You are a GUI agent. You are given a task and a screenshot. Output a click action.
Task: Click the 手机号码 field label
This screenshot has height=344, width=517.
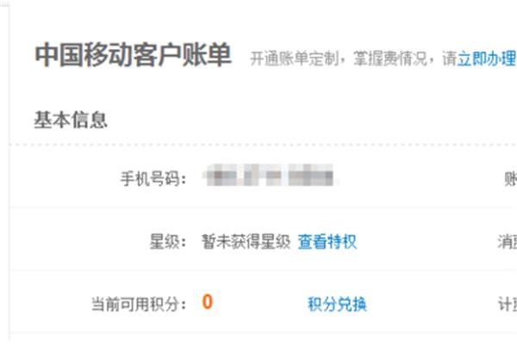[x=153, y=180]
